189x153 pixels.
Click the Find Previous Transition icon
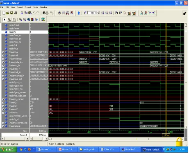coord(150,13)
